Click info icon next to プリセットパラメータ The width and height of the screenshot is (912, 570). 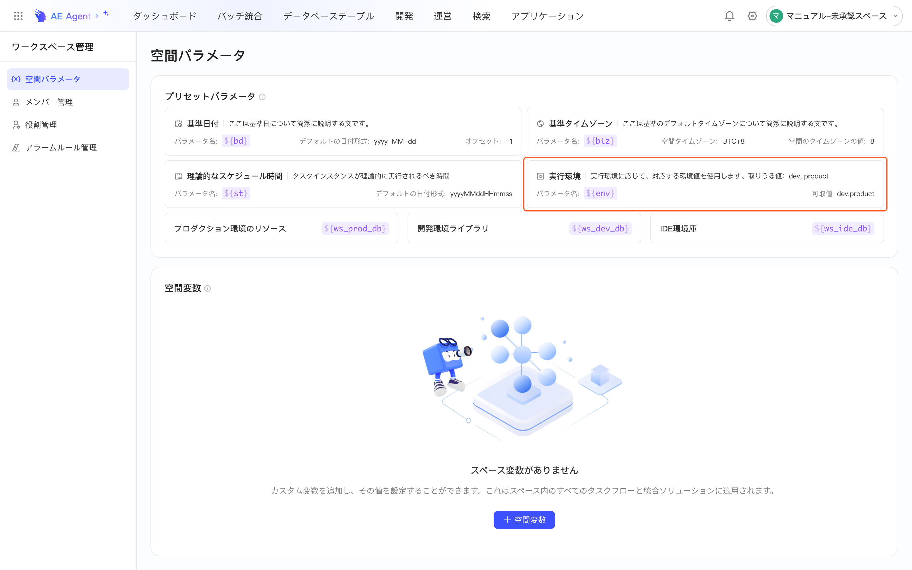coord(262,97)
